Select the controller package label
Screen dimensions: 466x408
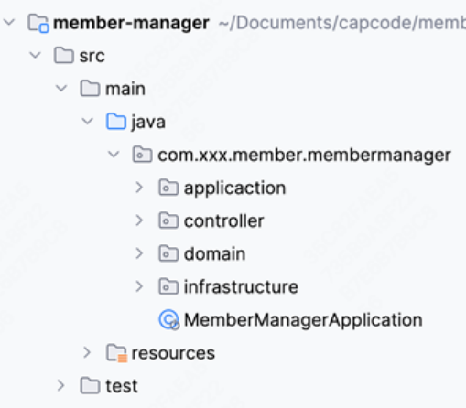click(224, 220)
